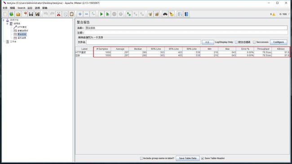Click the 名称 name input field

(186, 28)
